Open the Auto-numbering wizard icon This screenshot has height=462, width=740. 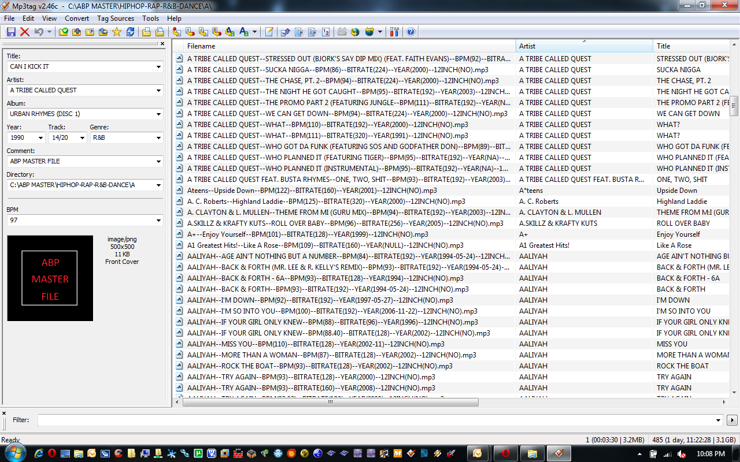(x=326, y=32)
